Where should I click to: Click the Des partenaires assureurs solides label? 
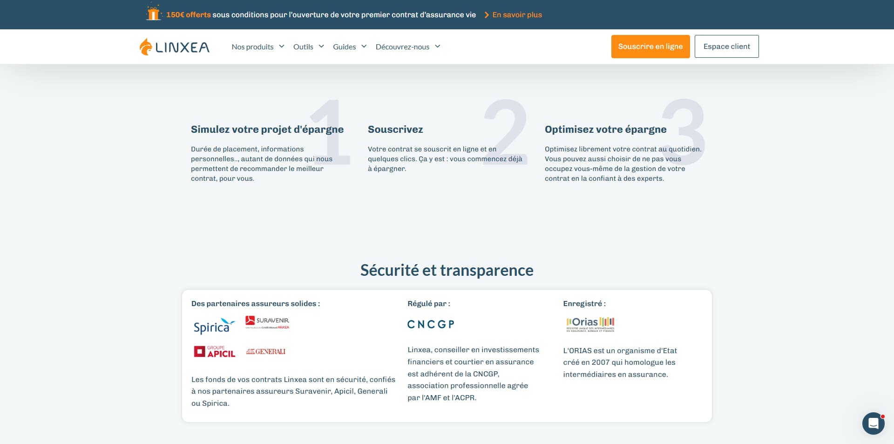[x=256, y=304]
